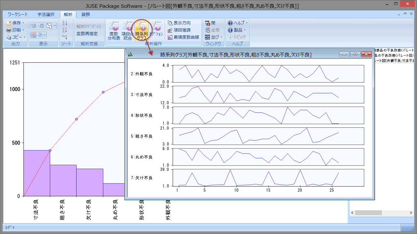Viewport: 417px width, 234px height.
Task: Click トピック help item
Action: pos(237,37)
